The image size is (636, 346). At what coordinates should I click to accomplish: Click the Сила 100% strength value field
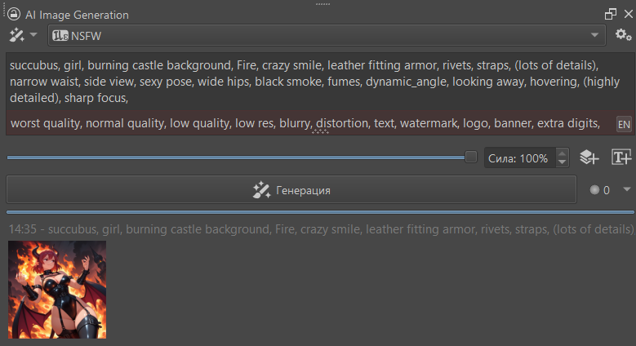pyautogui.click(x=519, y=158)
